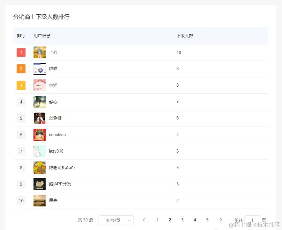The height and width of the screenshot is (230, 282).
Task: Open avatar of user 朋亮
Action: tap(40, 201)
